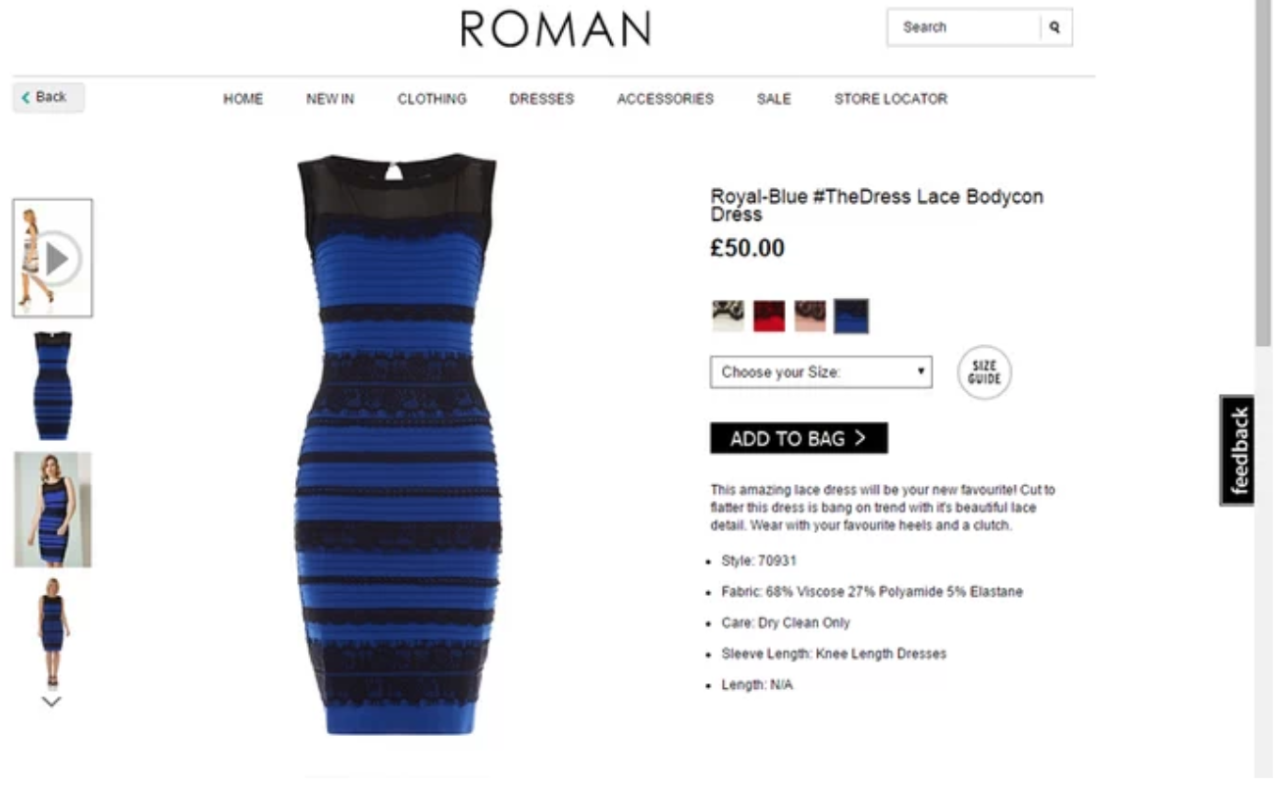The height and width of the screenshot is (786, 1279).
Task: Select the white and black colour swatch
Action: (728, 316)
